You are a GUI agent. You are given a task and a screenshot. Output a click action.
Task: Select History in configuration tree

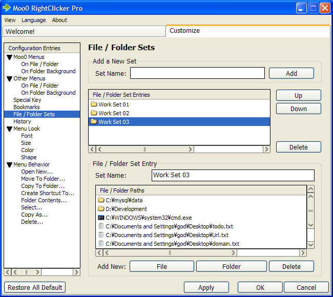(22, 121)
